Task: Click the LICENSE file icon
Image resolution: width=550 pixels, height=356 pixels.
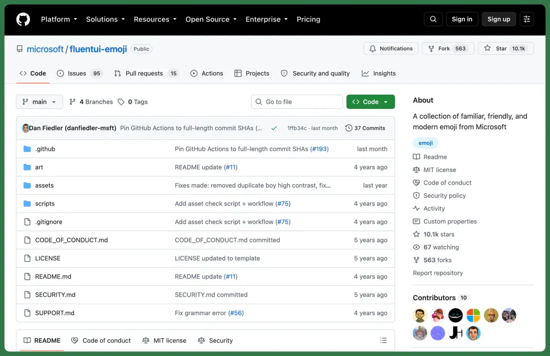Action: 27,258
